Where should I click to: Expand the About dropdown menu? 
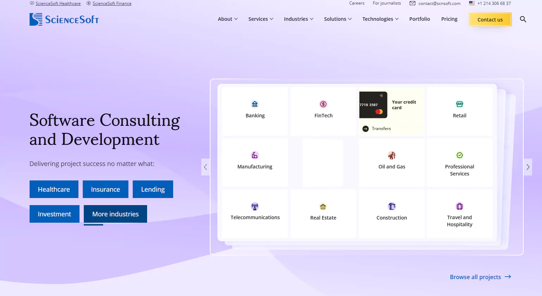pos(228,19)
